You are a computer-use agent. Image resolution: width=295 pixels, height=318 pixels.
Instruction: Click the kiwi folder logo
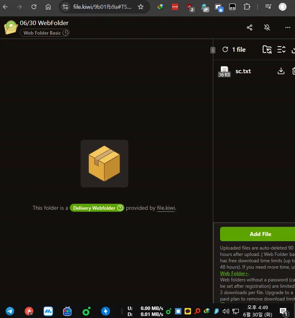point(11,27)
